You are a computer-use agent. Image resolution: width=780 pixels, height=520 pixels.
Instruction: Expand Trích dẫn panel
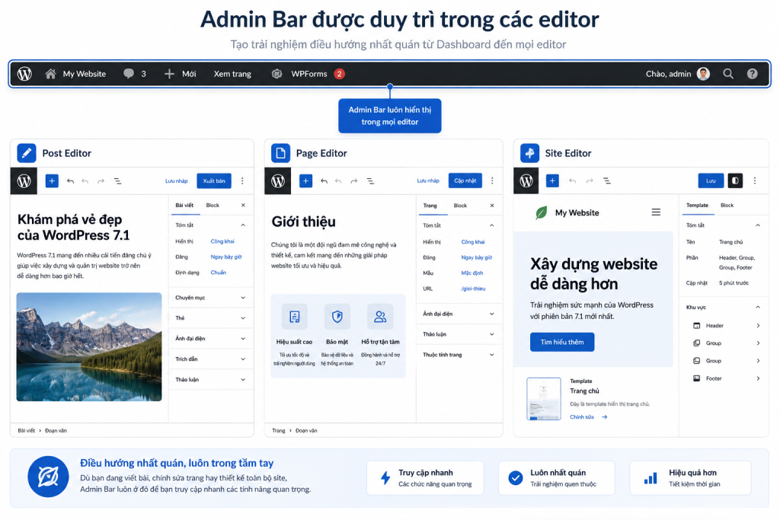pyautogui.click(x=209, y=359)
